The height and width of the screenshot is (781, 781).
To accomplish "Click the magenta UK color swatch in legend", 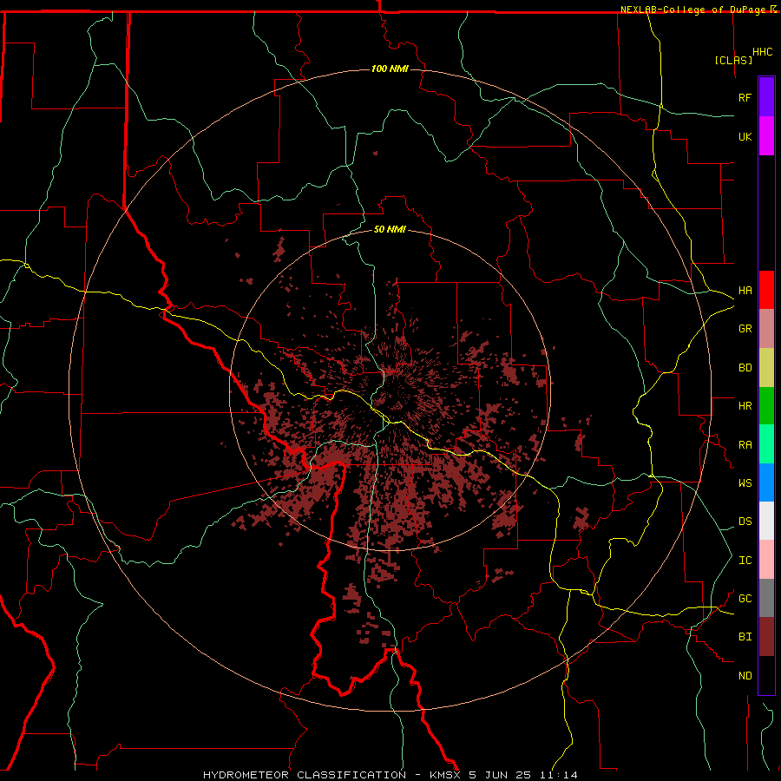I will (766, 136).
